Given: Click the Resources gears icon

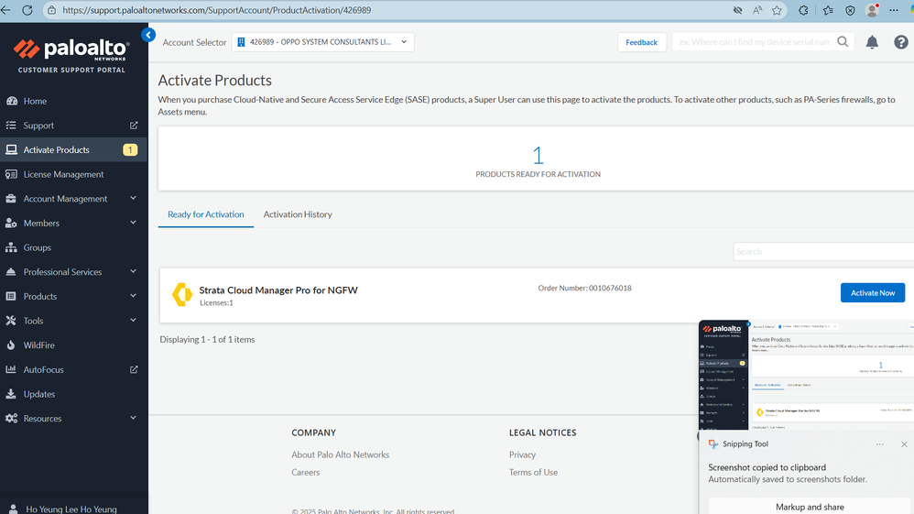Looking at the screenshot, I should (11, 419).
